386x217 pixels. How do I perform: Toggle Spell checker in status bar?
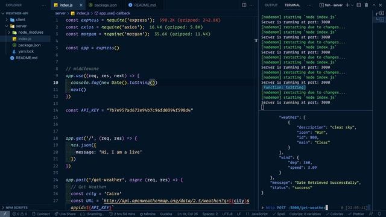279,214
